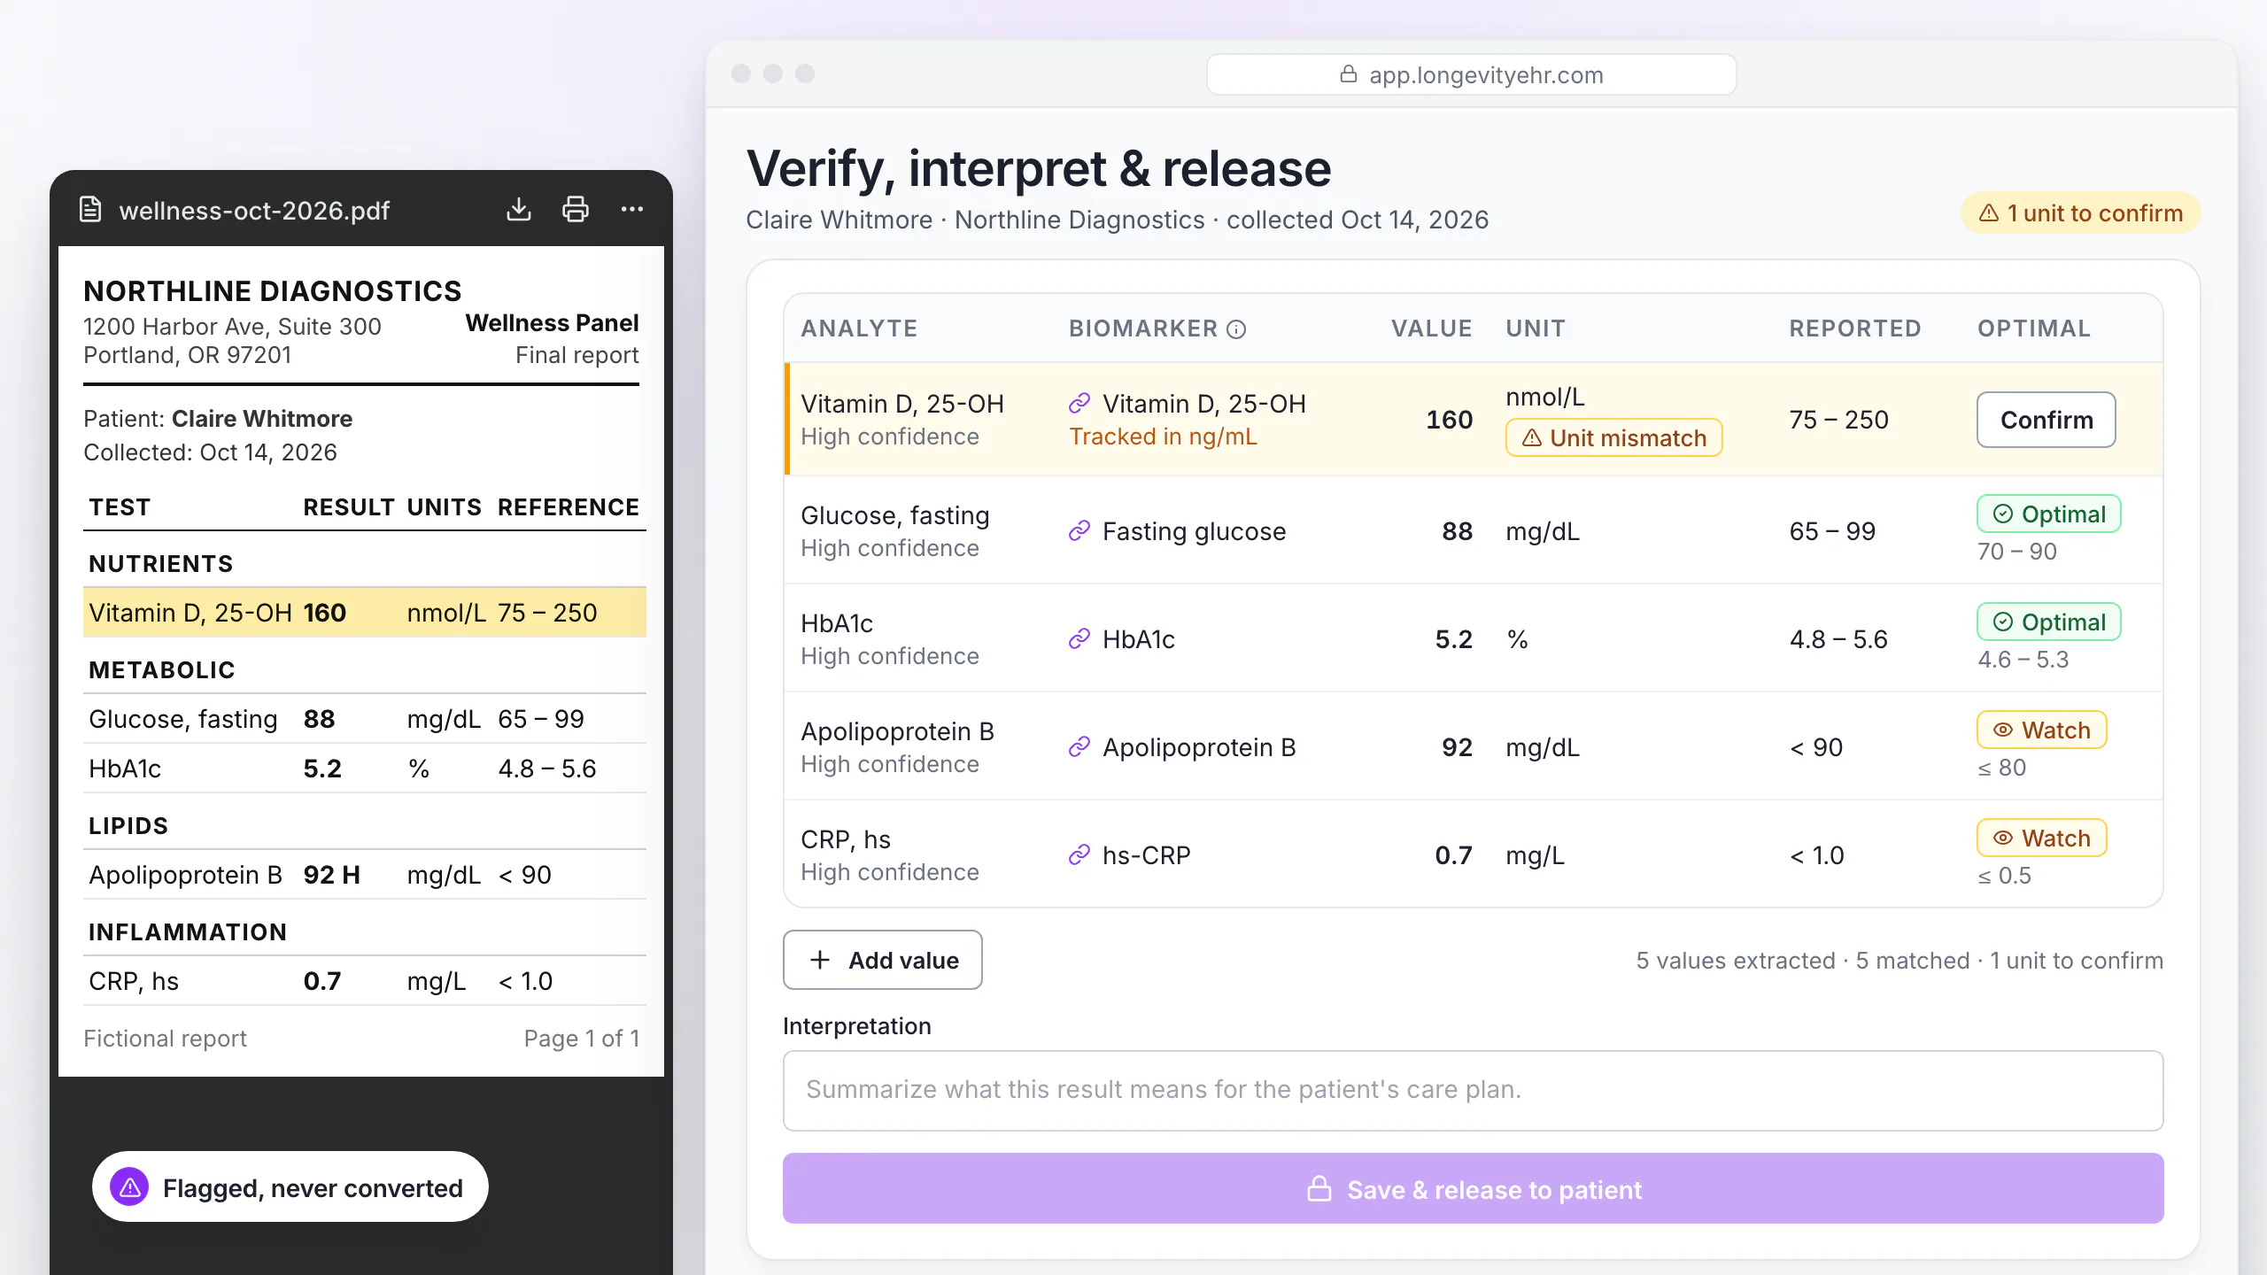Click Watch badge in CRP row
2267x1275 pixels.
coord(2042,838)
